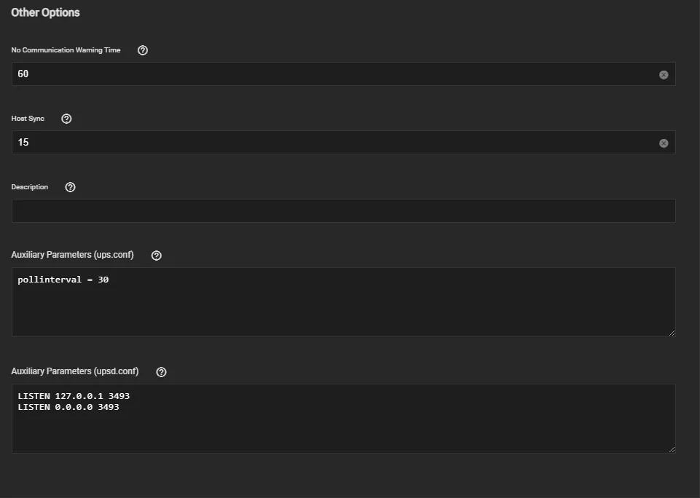The width and height of the screenshot is (700, 498).
Task: Show help for Auxiliary Parameters (ups.conf)
Action: [157, 256]
